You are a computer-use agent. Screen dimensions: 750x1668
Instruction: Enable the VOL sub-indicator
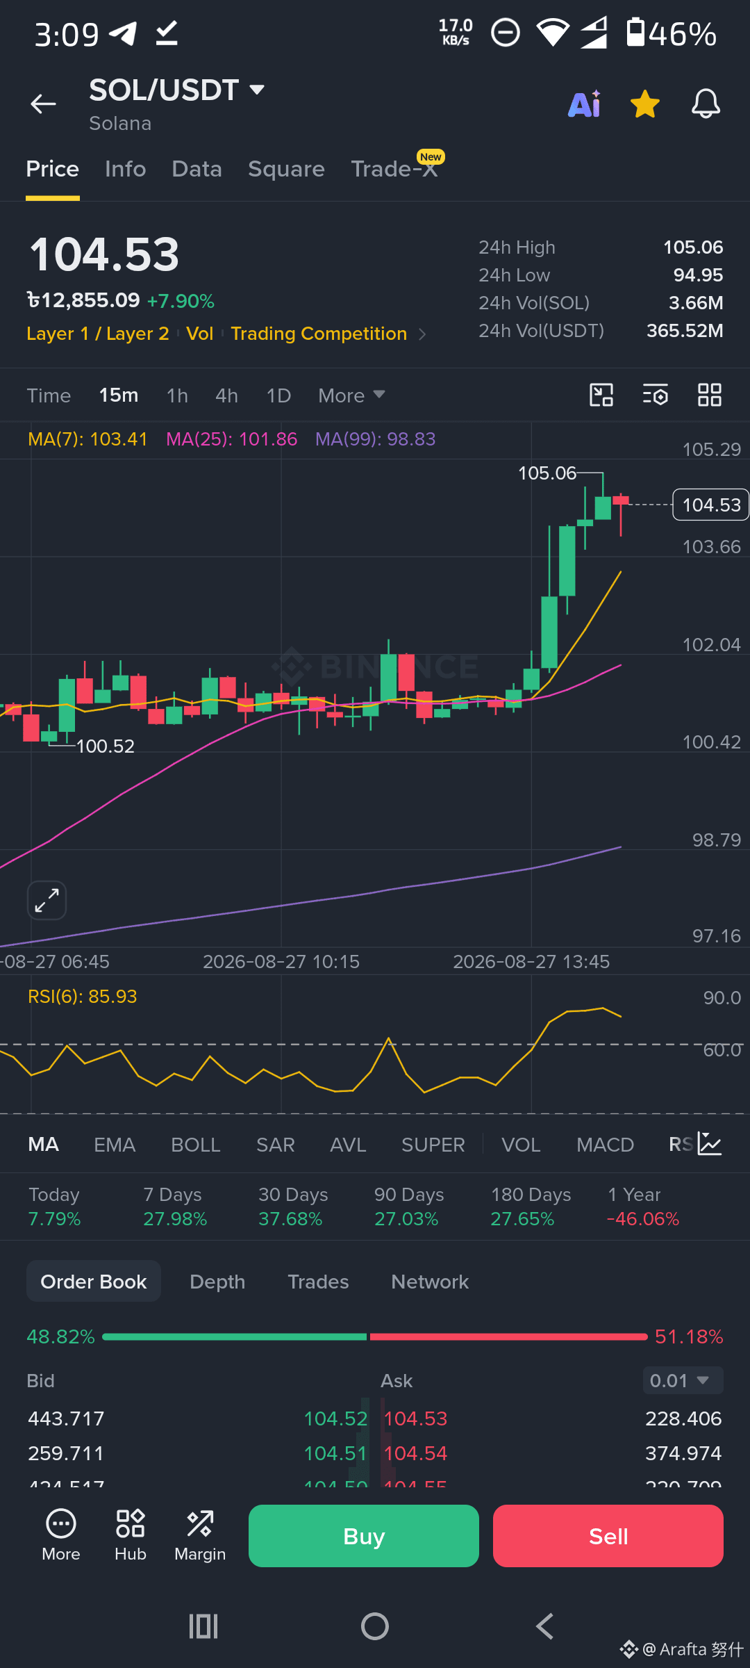pos(521,1145)
